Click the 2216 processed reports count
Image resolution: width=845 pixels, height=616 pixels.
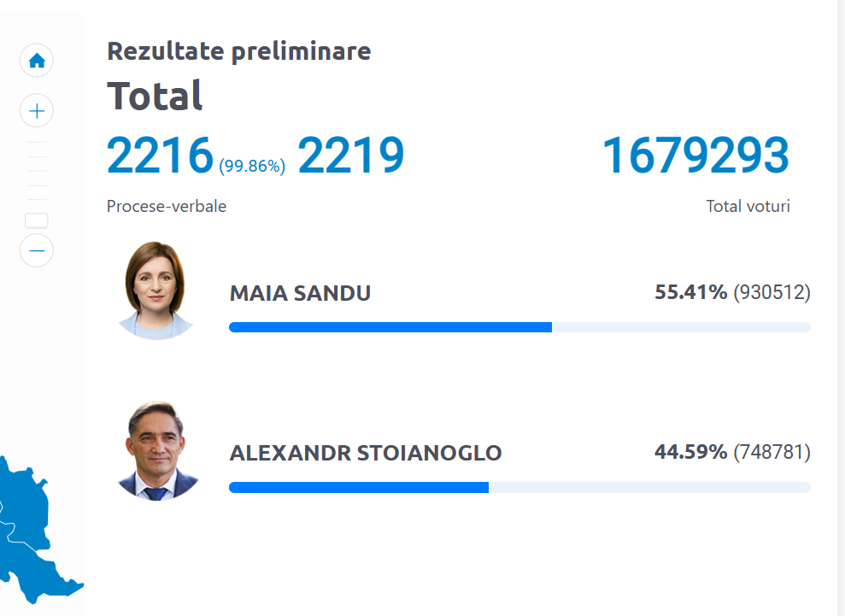[160, 155]
